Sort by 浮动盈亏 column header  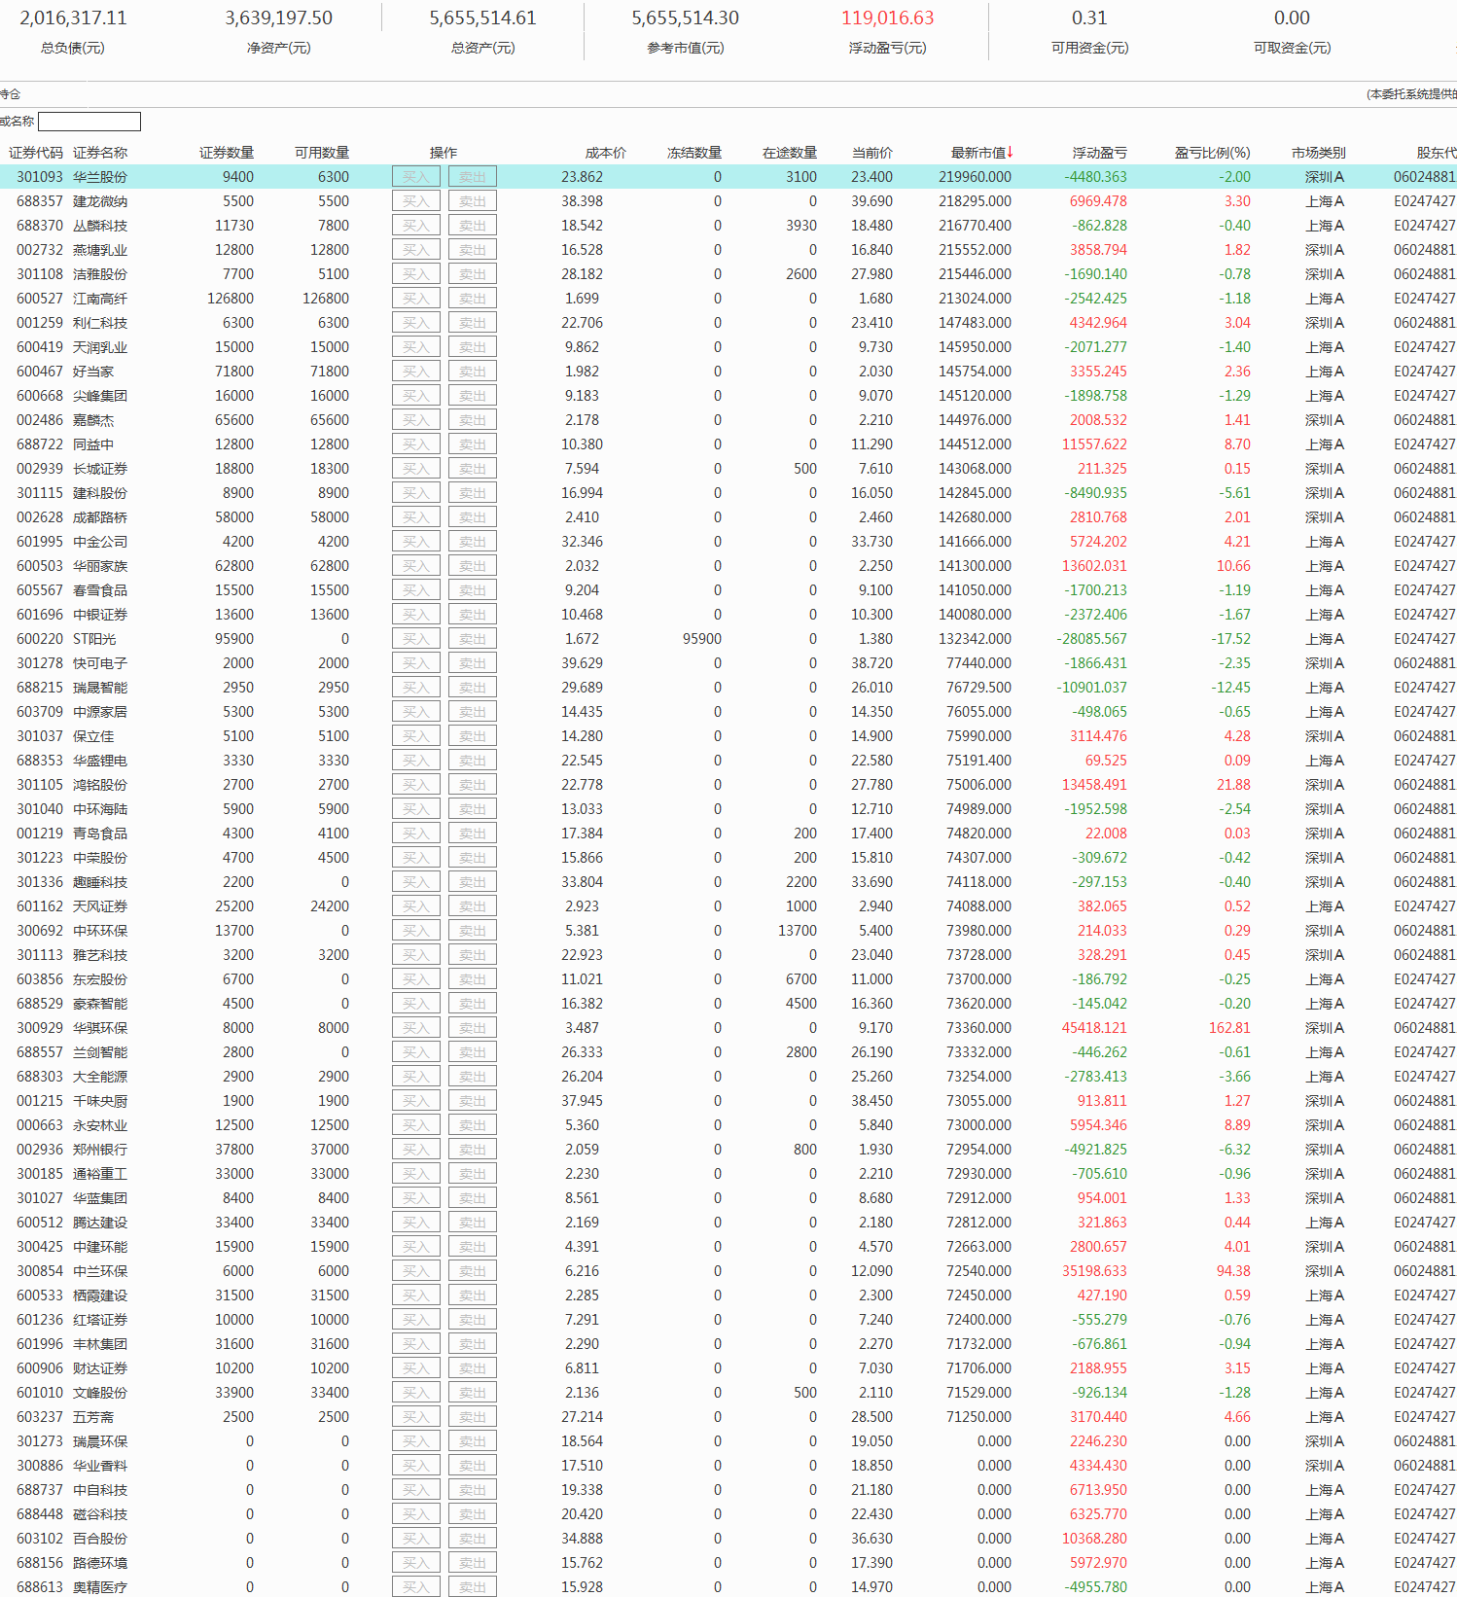click(1099, 153)
